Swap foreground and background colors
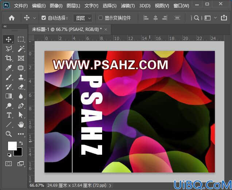The width and height of the screenshot is (232, 190). (x=21, y=143)
